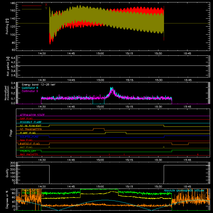Click the olive Y legend line sample
The width and height of the screenshot is (213, 213).
tap(32, 9)
